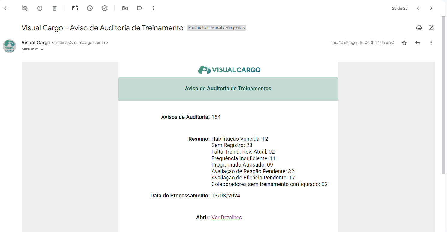The width and height of the screenshot is (447, 232).
Task: Click the vertical scrollbar on the right
Action: coord(443,95)
